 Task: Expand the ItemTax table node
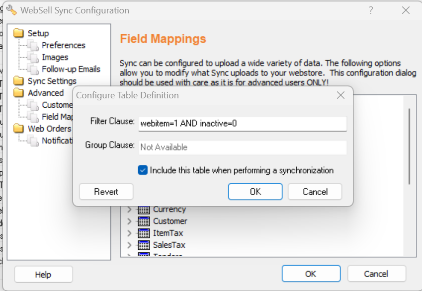129,233
